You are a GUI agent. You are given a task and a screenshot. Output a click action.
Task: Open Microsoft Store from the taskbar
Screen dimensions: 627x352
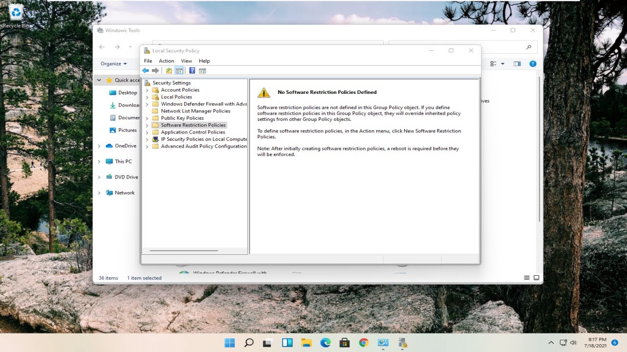pos(344,343)
